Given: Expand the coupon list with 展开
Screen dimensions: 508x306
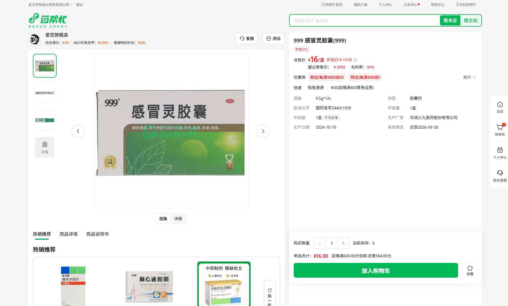Looking at the screenshot, I should [469, 77].
